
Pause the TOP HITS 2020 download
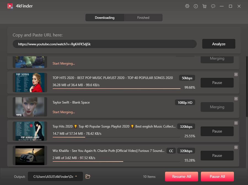pos(217,83)
